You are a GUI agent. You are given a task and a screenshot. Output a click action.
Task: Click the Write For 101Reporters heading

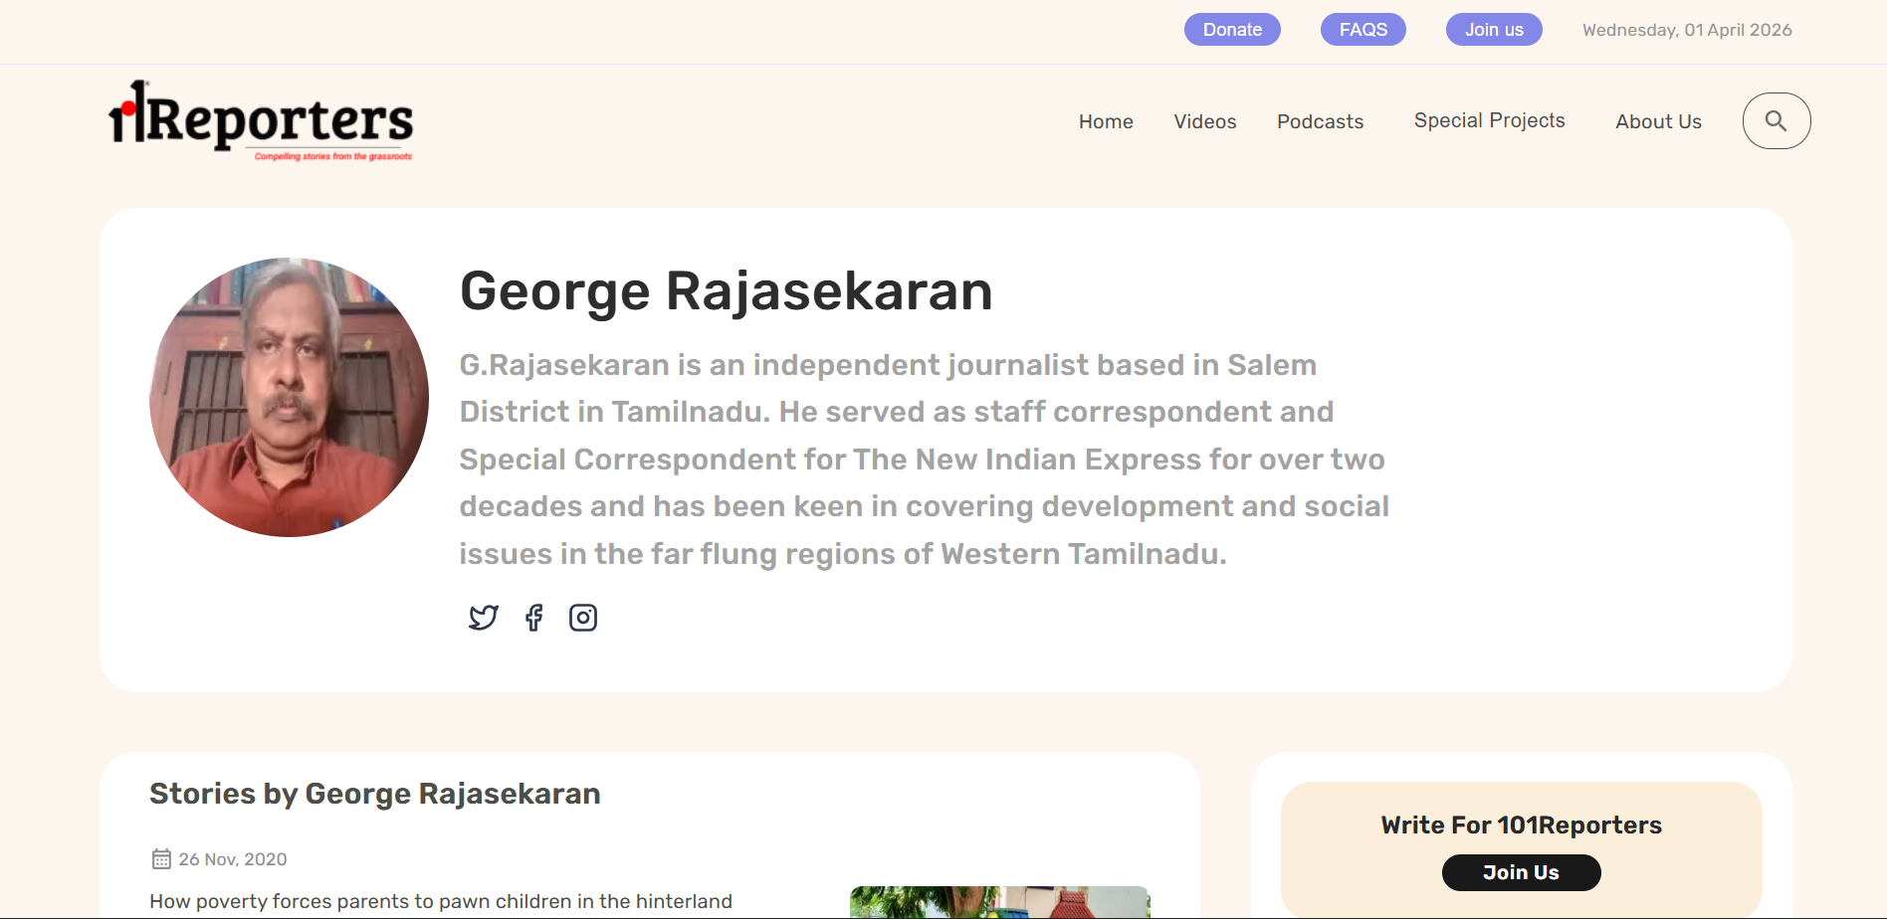click(1521, 825)
